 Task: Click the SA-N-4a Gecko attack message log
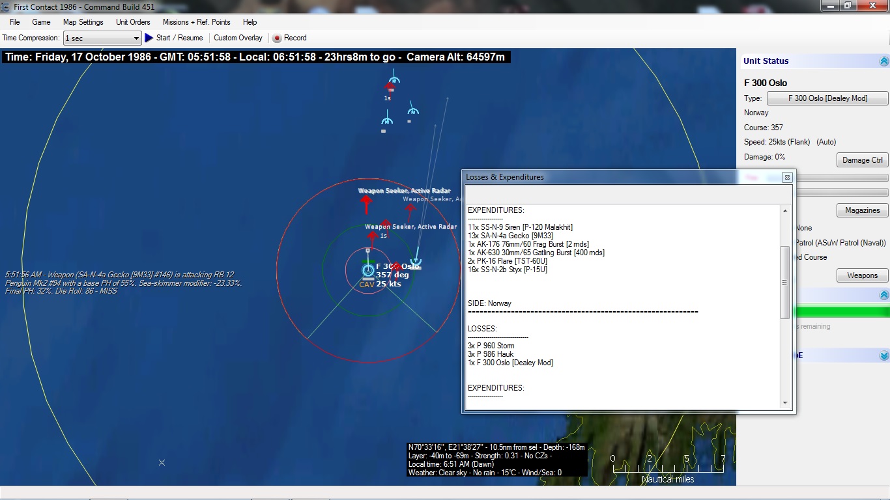123,283
